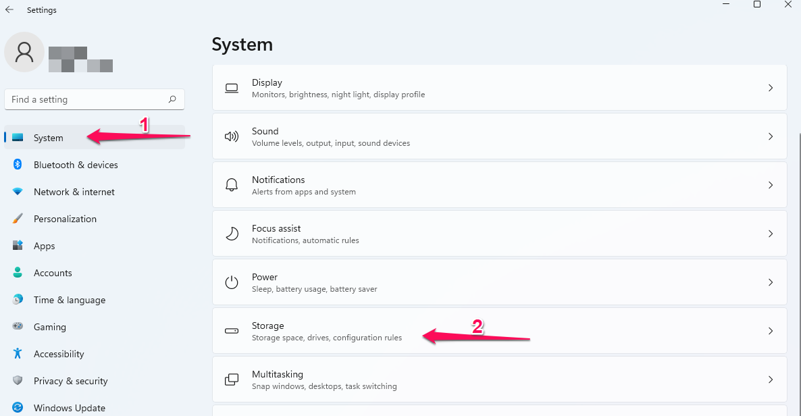Close the Settings window
The height and width of the screenshot is (416, 801).
pos(787,4)
